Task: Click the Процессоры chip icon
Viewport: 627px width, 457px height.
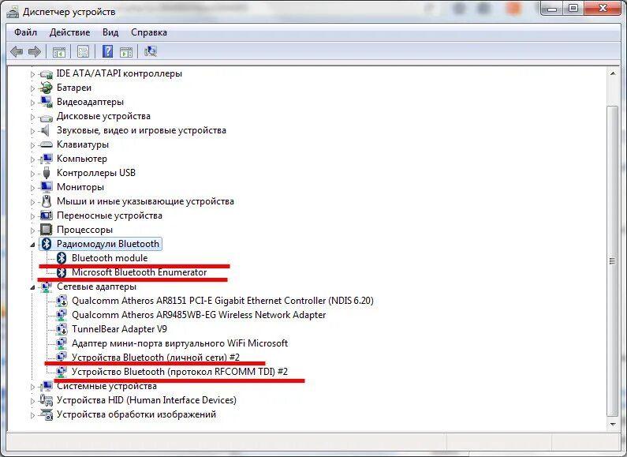Action: [x=47, y=230]
